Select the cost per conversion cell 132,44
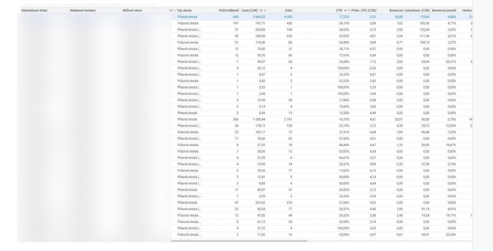Screen dimensions: 493x251 (425, 30)
